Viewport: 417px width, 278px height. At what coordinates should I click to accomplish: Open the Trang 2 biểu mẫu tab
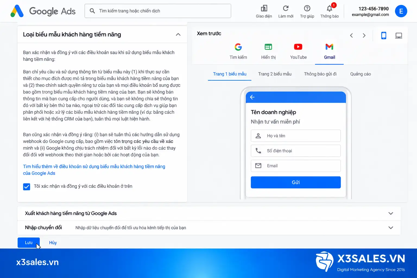click(x=275, y=74)
